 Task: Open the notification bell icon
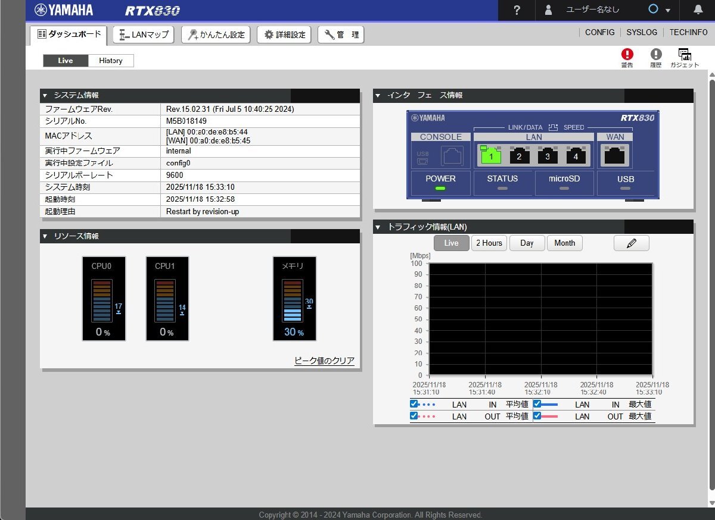[698, 10]
